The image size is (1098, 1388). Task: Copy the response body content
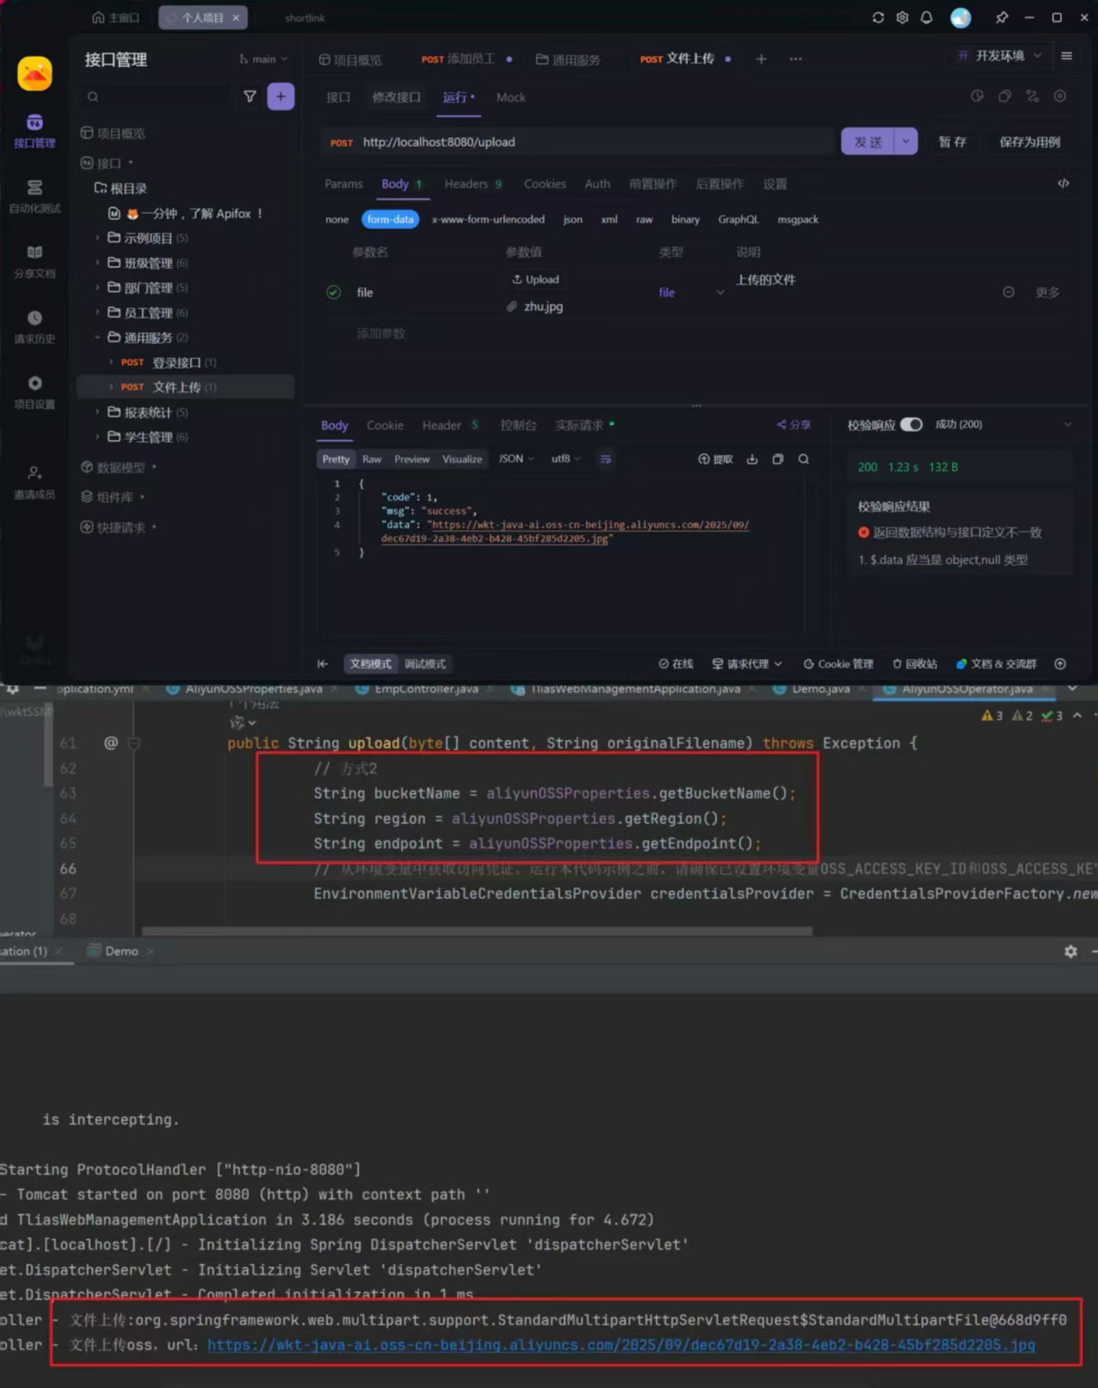(778, 459)
